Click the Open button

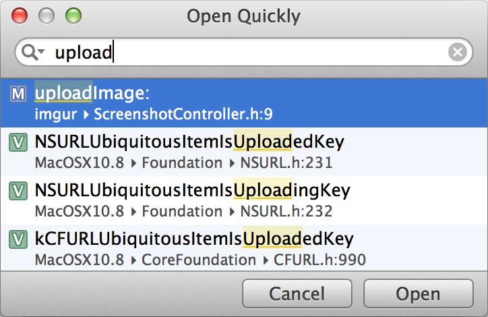[418, 293]
